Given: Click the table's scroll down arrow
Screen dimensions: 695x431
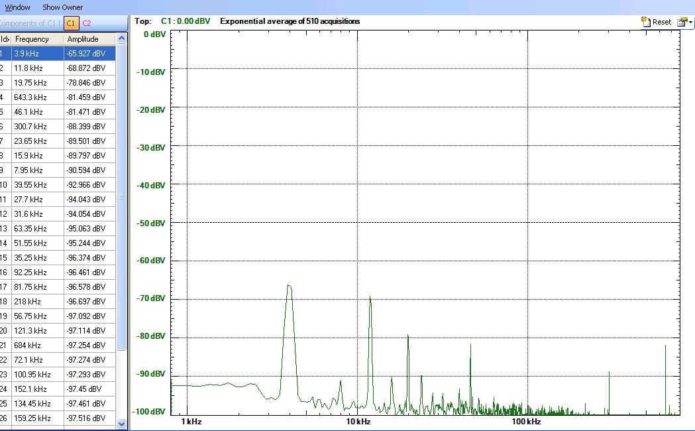Looking at the screenshot, I should (x=121, y=424).
